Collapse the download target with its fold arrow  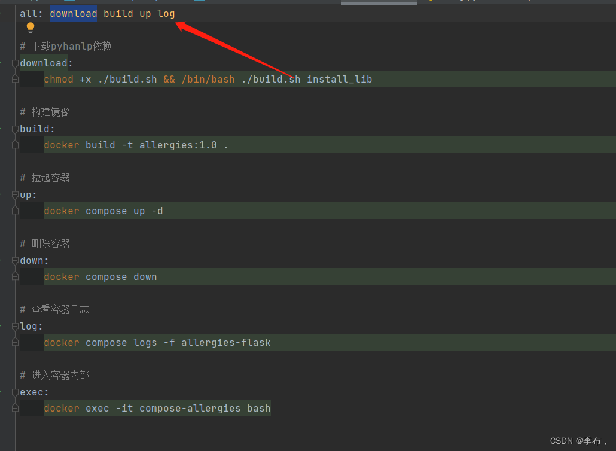pyautogui.click(x=16, y=63)
